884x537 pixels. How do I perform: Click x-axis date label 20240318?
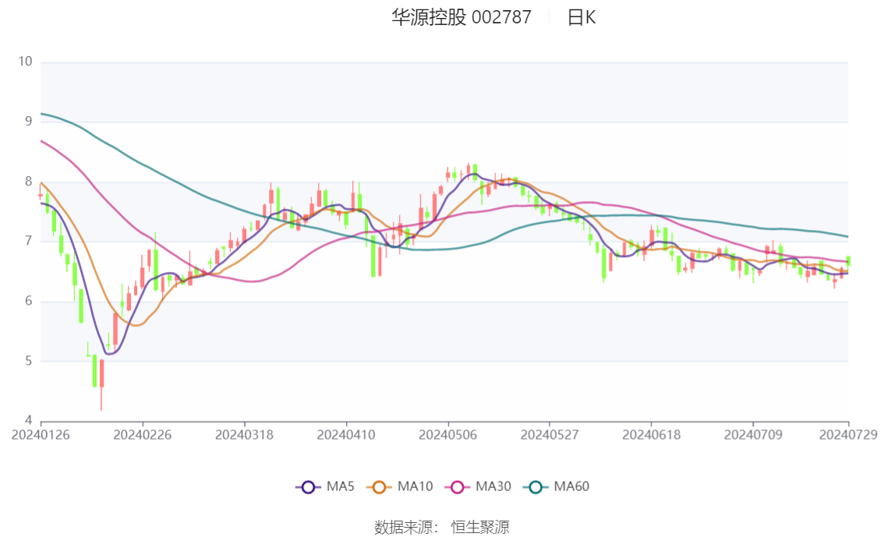244,435
